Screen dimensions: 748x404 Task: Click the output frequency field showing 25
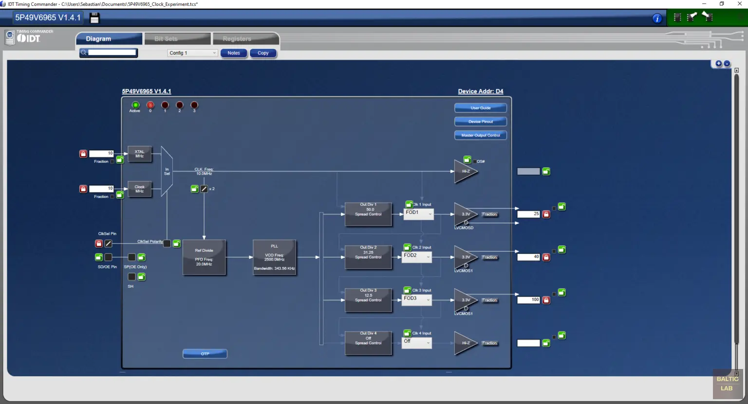528,214
